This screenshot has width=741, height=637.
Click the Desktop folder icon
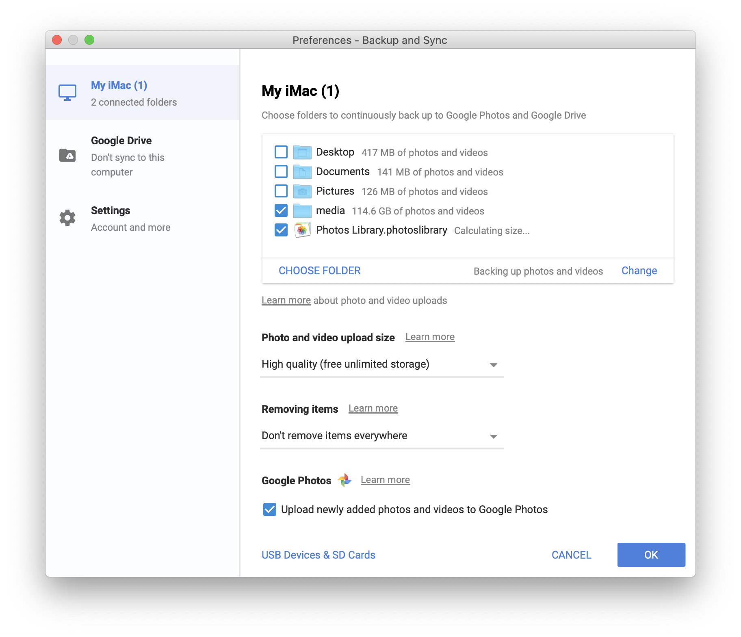[x=302, y=152]
